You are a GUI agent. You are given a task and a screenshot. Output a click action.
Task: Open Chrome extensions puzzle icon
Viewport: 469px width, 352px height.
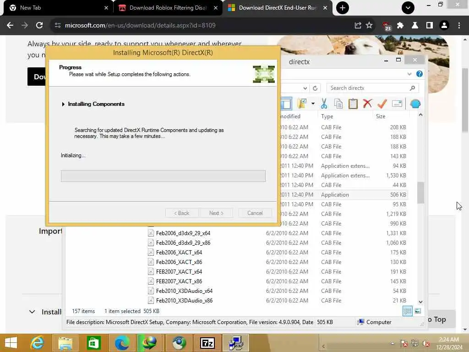coord(400,26)
